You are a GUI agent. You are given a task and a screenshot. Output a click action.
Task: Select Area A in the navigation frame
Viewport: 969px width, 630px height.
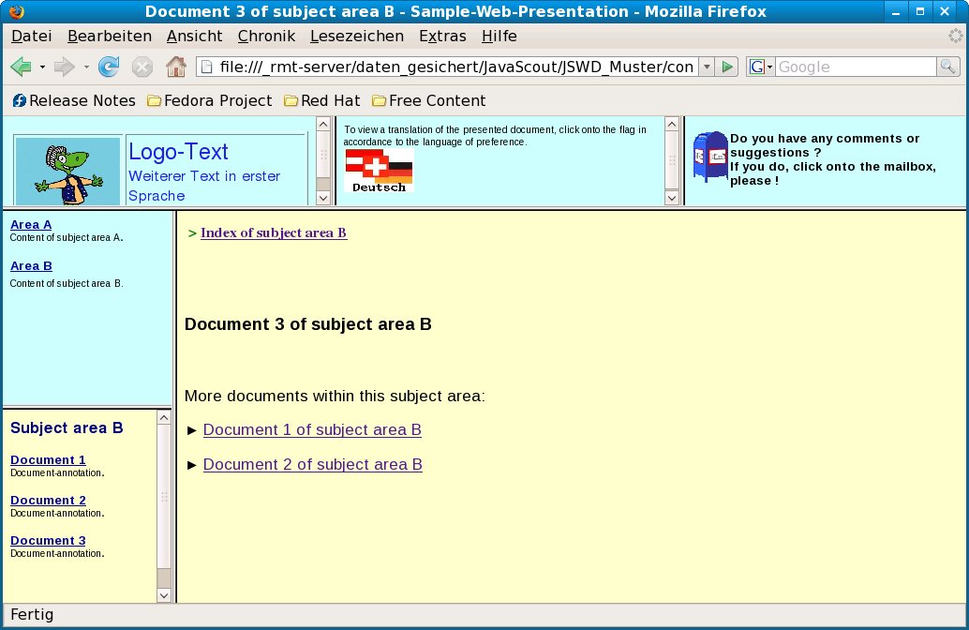pyautogui.click(x=31, y=224)
